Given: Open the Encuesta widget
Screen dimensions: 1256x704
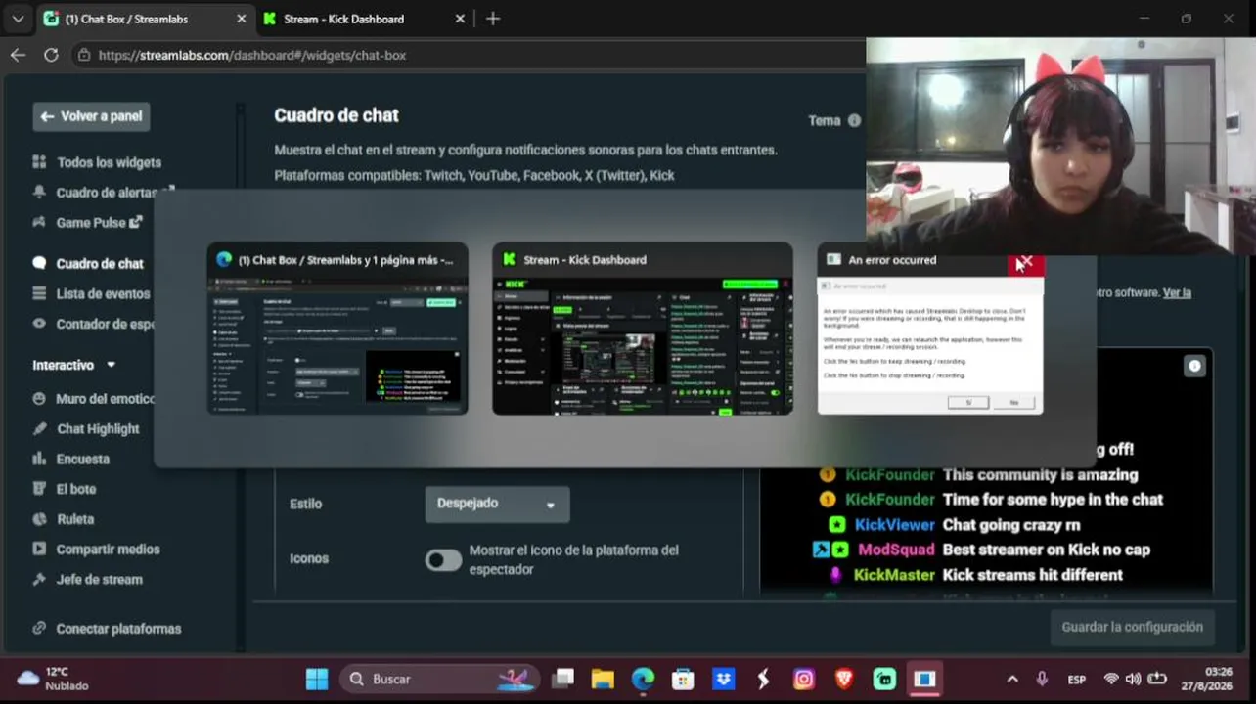Looking at the screenshot, I should coord(71,459).
